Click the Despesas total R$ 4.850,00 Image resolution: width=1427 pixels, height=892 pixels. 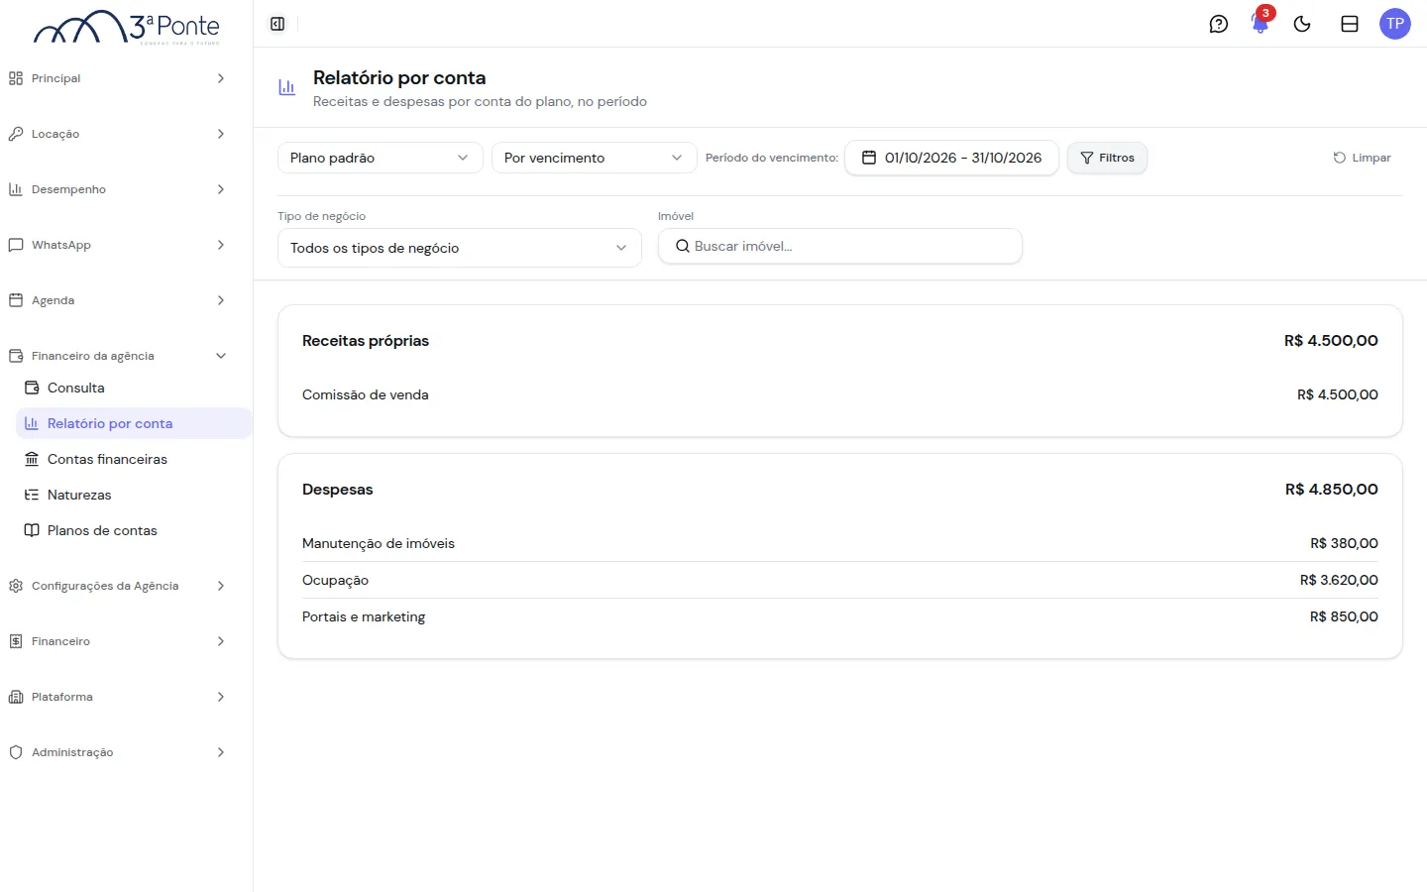pos(1332,489)
